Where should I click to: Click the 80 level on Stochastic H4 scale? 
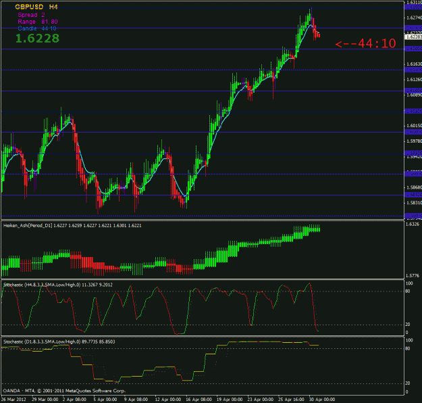coord(408,291)
